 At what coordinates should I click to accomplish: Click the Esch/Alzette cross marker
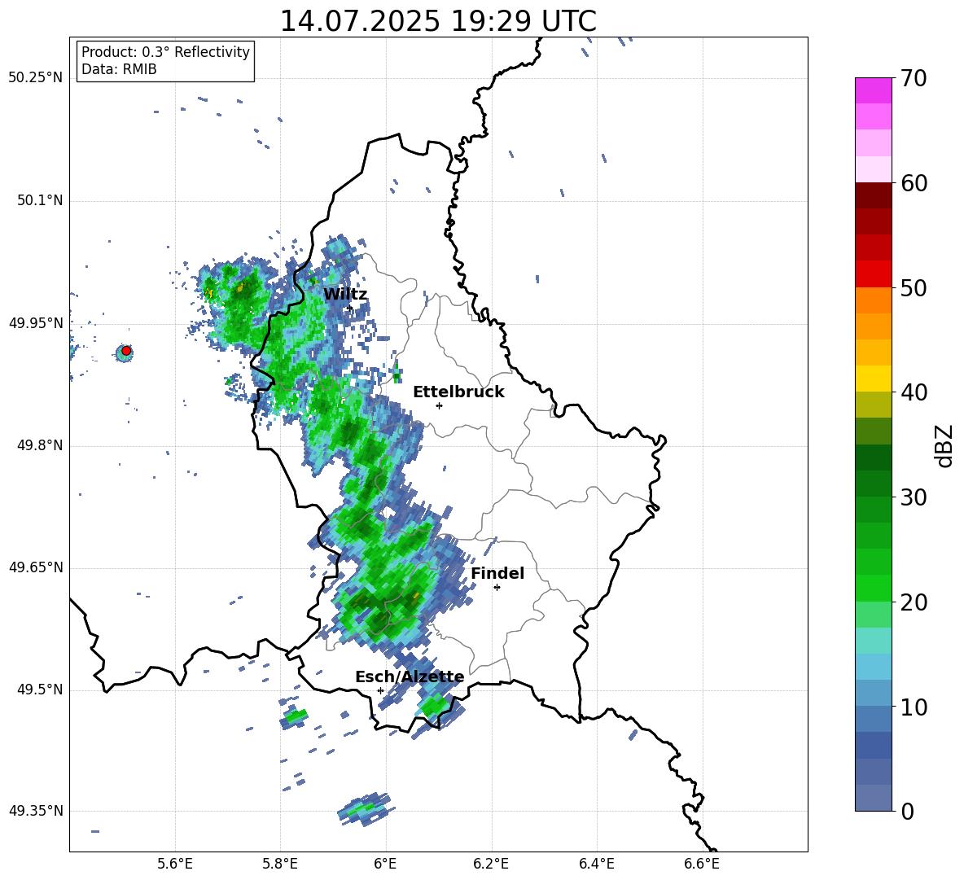380,690
